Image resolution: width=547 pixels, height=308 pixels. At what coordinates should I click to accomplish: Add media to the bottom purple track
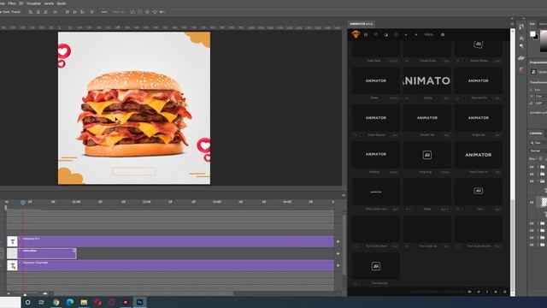coord(338,265)
